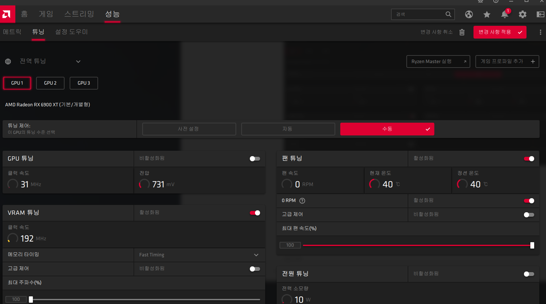The image size is (546, 304).
Task: Click the search magnifier icon
Action: (448, 14)
